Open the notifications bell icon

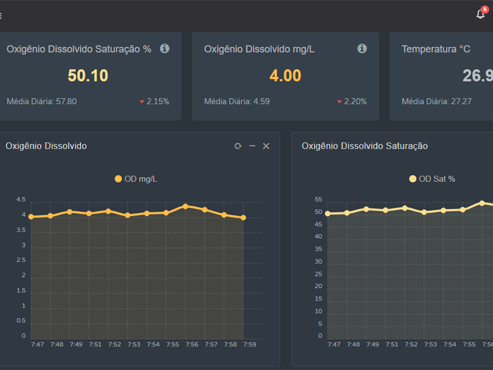pyautogui.click(x=480, y=15)
